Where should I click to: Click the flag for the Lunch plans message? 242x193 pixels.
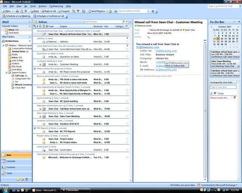(127, 150)
